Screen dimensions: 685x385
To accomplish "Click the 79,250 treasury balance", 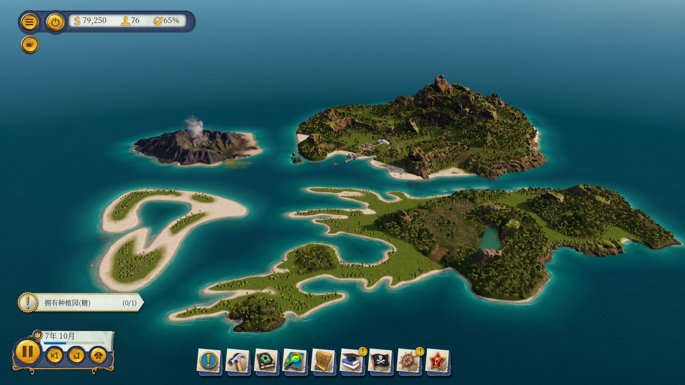I will pyautogui.click(x=90, y=21).
